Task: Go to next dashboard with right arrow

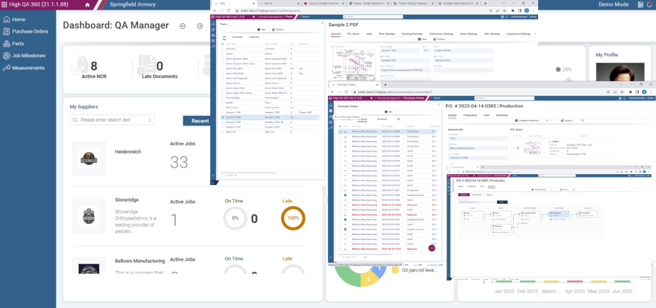Action: pos(200,26)
